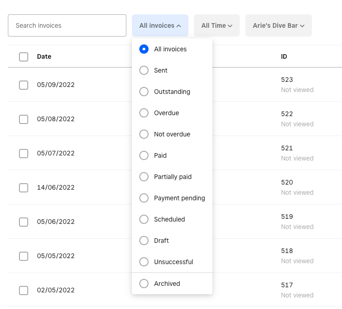This screenshot has width=342, height=309.
Task: Choose the Outstanding invoice filter
Action: pos(144,92)
